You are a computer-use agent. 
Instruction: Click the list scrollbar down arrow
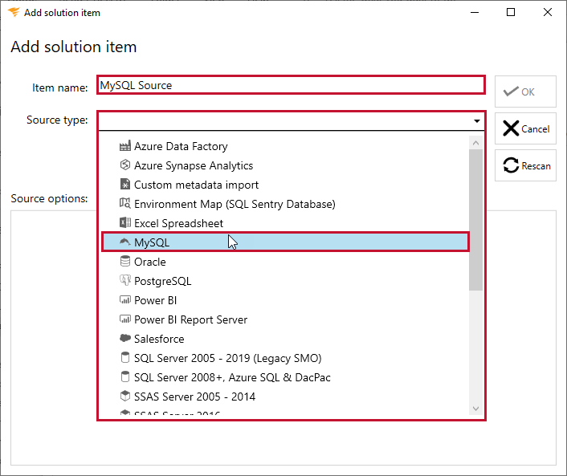(476, 408)
